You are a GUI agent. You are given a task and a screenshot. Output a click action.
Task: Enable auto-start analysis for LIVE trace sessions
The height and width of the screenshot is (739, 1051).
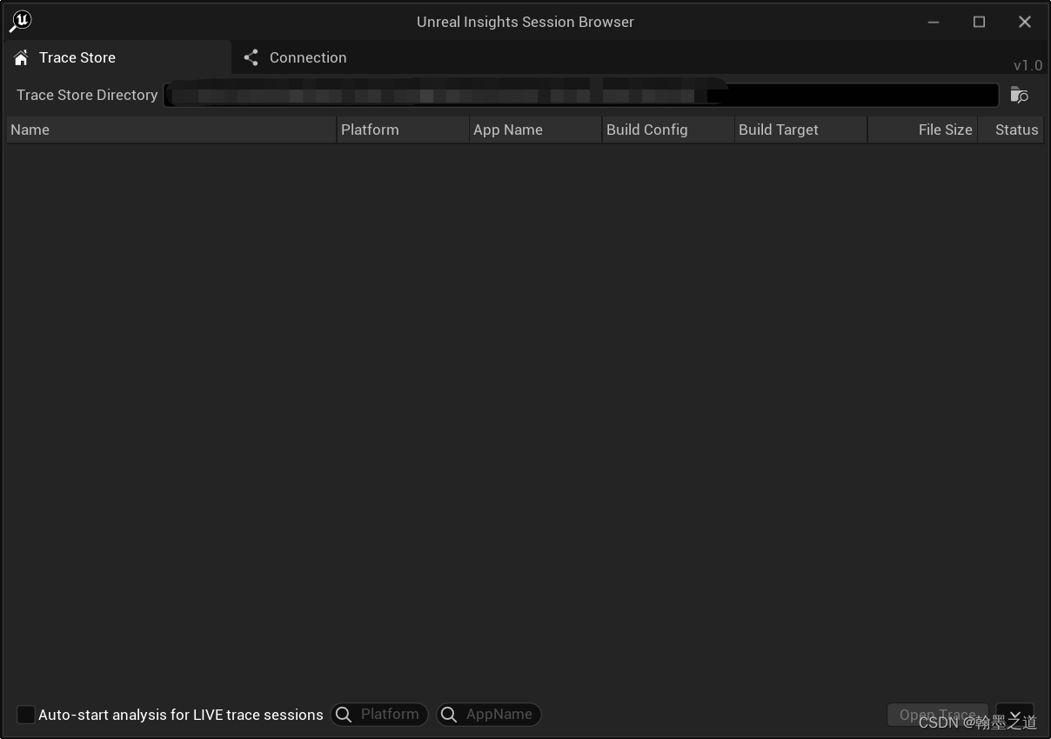(25, 714)
